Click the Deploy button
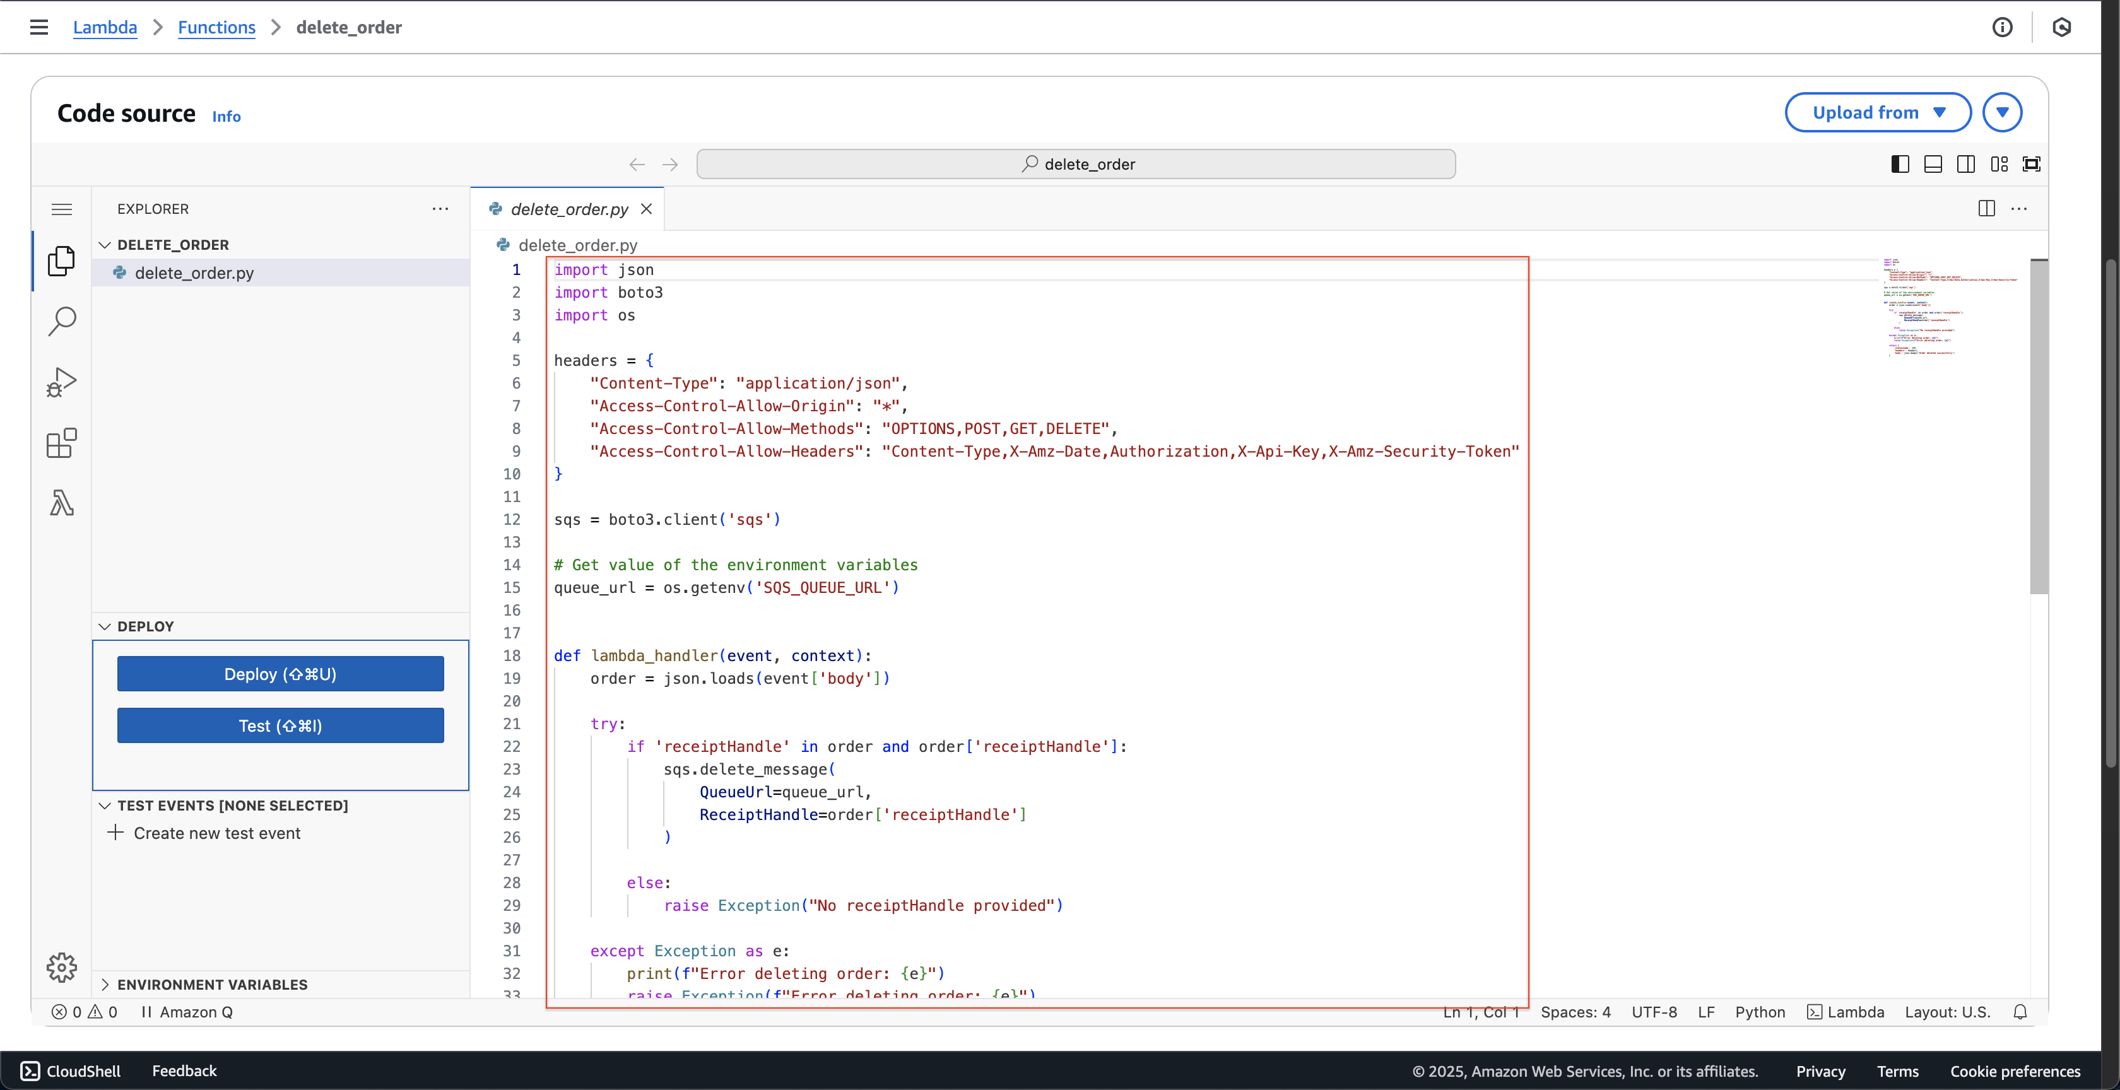This screenshot has height=1090, width=2120. pyautogui.click(x=280, y=673)
